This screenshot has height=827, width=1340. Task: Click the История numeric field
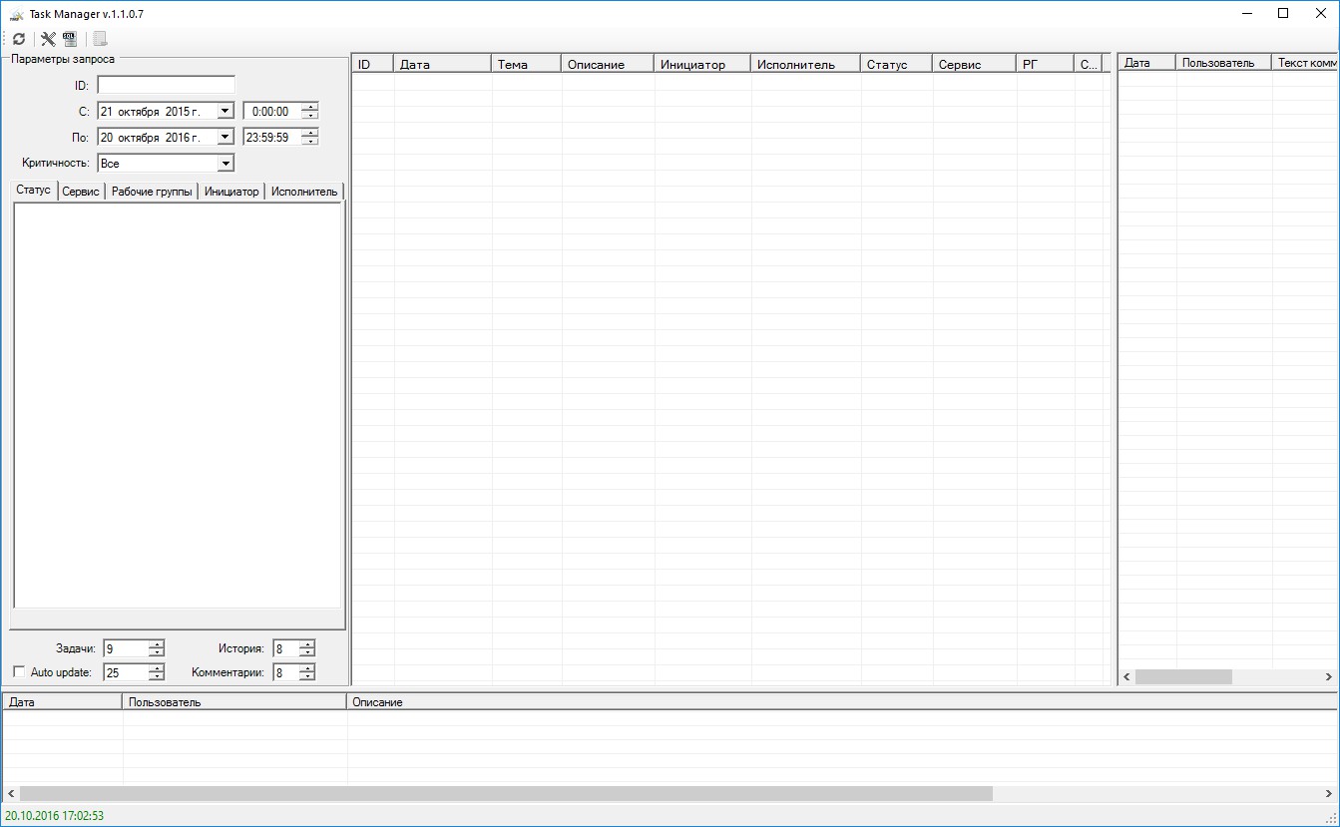(x=285, y=649)
